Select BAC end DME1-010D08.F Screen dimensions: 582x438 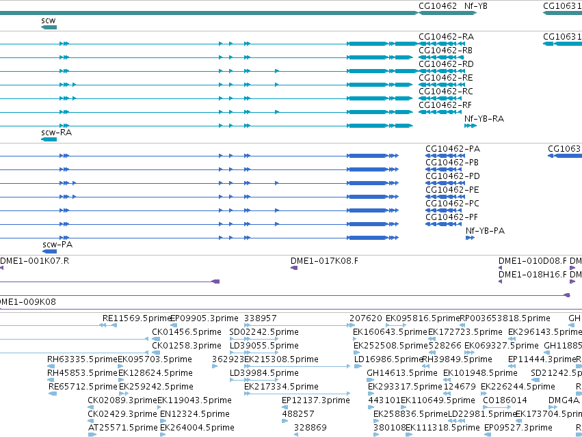click(533, 261)
